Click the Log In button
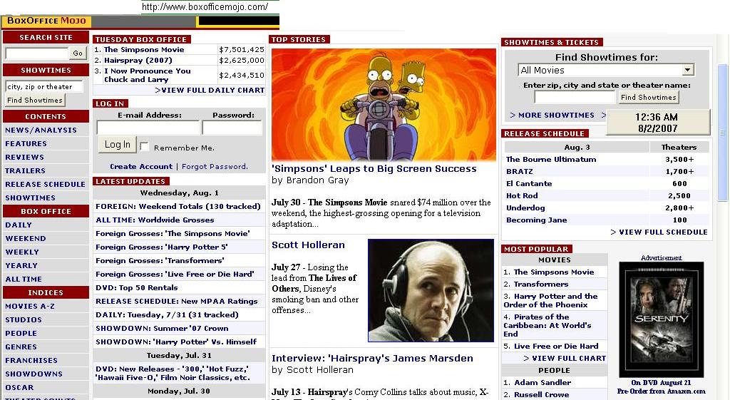Image resolution: width=730 pixels, height=400 pixels. [x=118, y=145]
